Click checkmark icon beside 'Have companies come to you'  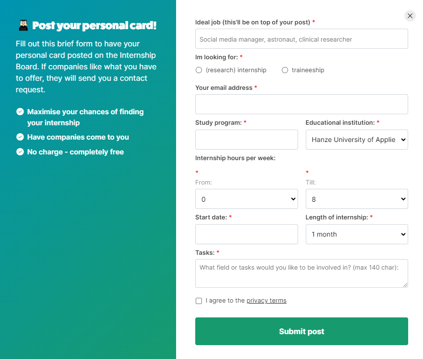point(20,137)
